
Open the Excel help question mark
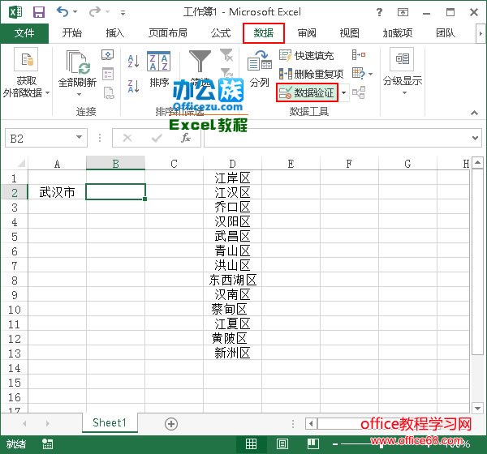379,12
